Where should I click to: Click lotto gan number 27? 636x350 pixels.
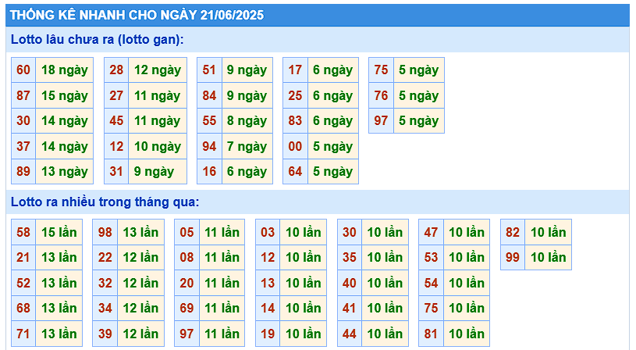tap(116, 95)
